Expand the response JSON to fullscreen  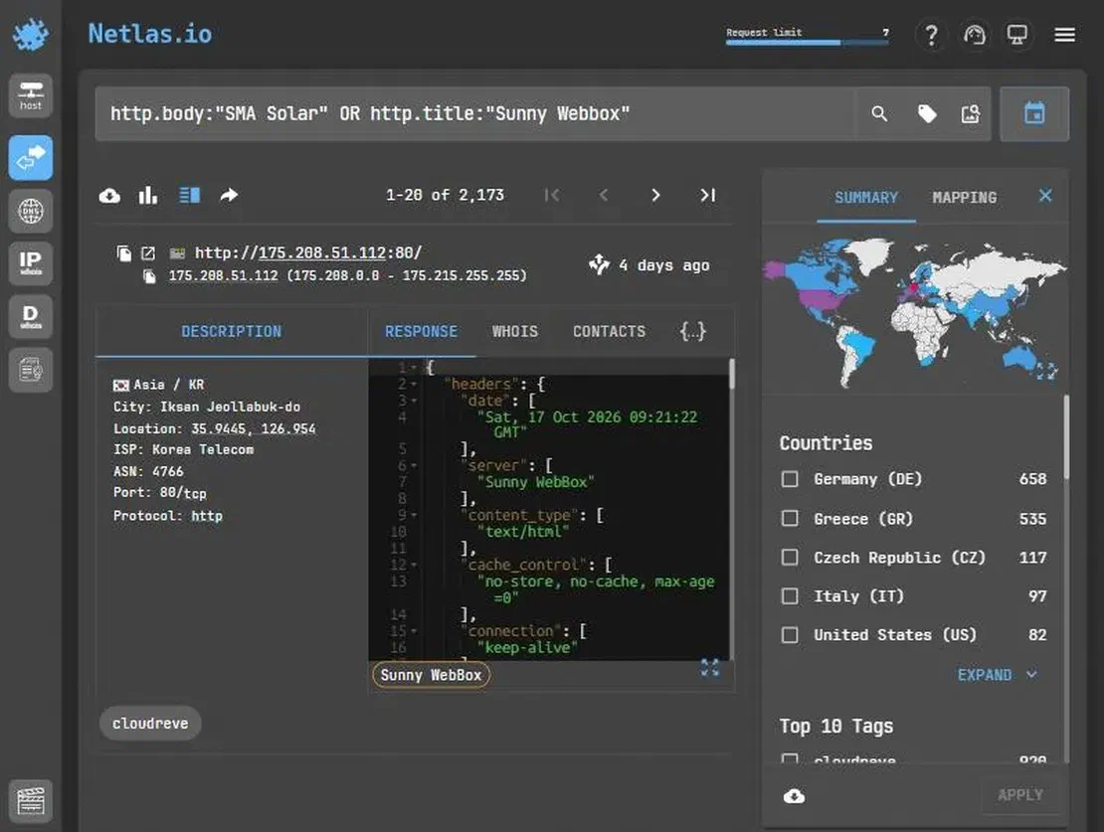pos(710,668)
